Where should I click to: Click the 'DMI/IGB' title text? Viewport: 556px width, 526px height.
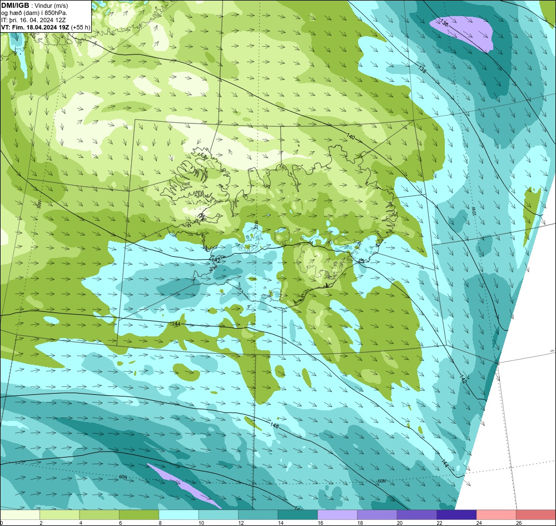[15, 6]
